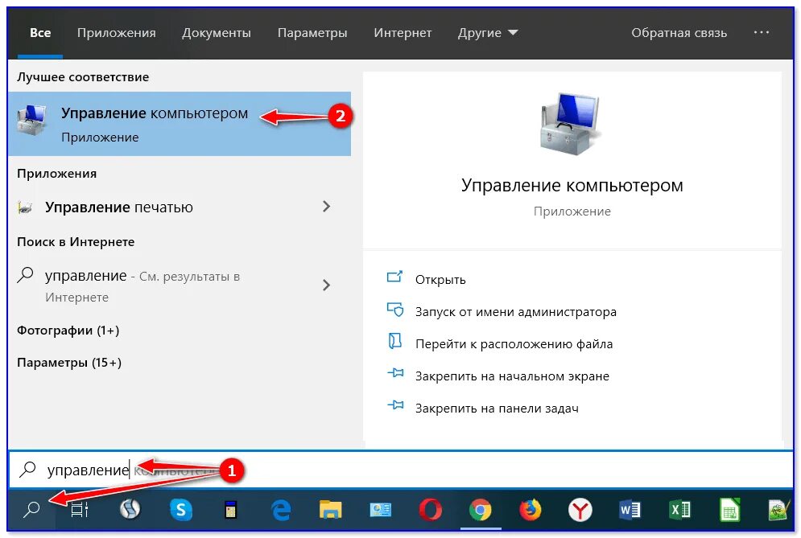Click large Computer Management icon in preview pane
Image resolution: width=801 pixels, height=538 pixels.
pos(570,124)
